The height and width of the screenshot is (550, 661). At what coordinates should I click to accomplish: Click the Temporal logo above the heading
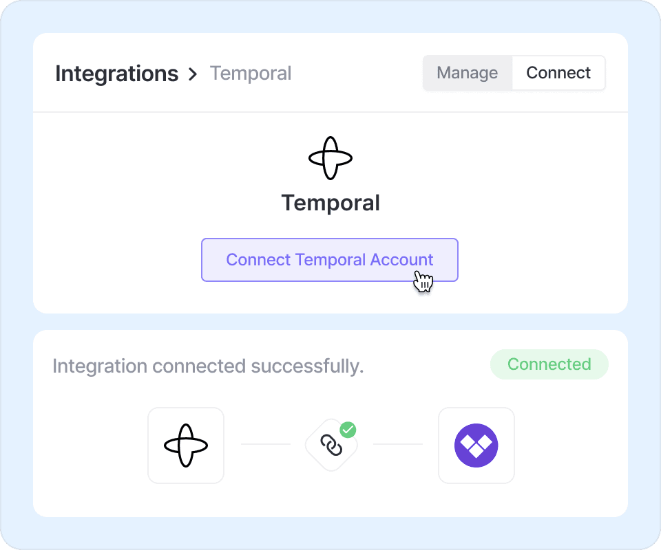(330, 158)
